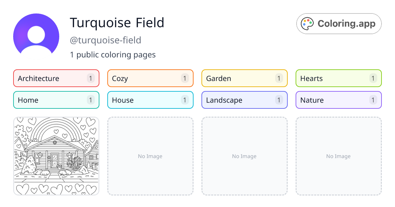Click the count badge on Cozy tag
Image resolution: width=395 pixels, height=207 pixels.
(185, 78)
